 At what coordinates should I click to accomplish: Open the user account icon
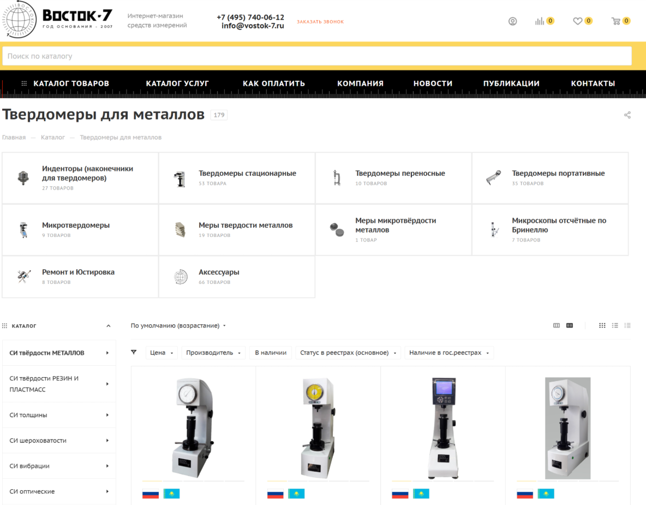coord(512,21)
